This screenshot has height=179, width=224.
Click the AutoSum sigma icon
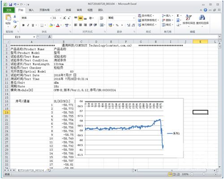(178, 16)
